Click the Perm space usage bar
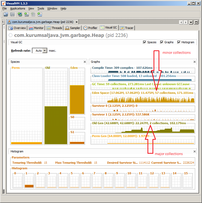Image resolution: width=202 pixels, height=203 pixels. pyautogui.click(x=27, y=143)
